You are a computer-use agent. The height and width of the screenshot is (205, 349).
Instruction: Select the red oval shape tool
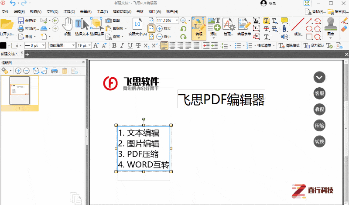click(x=309, y=29)
